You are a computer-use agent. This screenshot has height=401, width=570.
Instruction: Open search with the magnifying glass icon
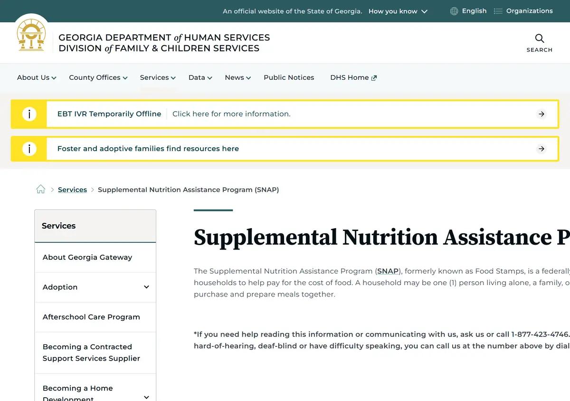point(540,38)
